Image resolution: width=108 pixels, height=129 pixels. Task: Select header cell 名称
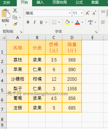point(18,47)
